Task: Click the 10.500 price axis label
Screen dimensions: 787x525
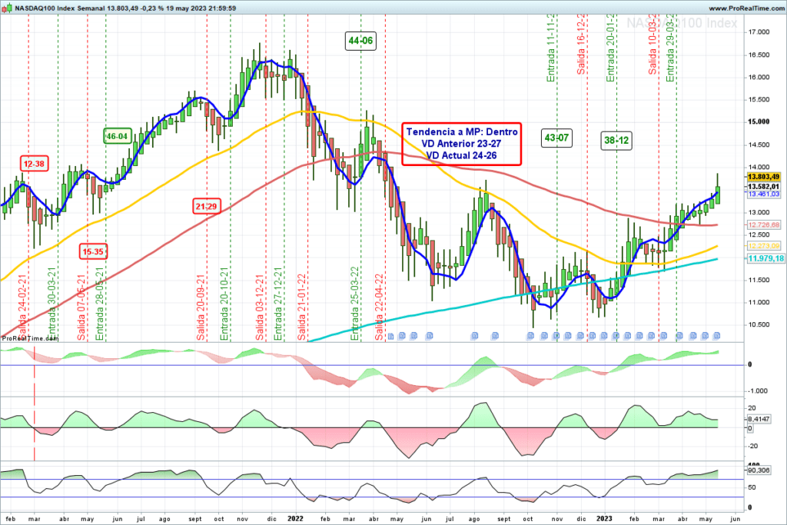Action: 759,324
